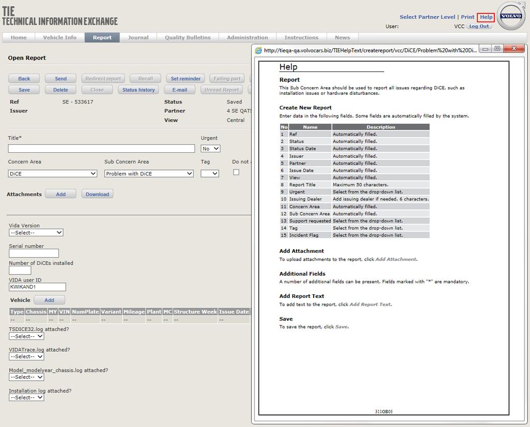
Task: Choose a Vida Version from the dropdown
Action: 36,233
